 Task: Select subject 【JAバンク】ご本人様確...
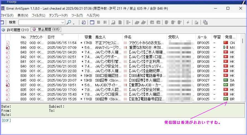(x=147, y=52)
